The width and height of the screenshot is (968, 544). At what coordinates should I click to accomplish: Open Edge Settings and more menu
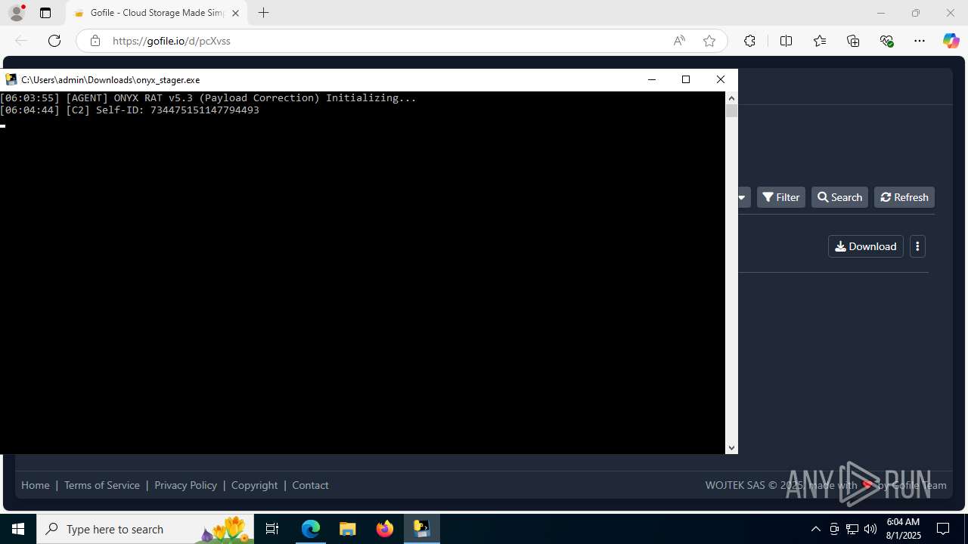click(x=920, y=41)
